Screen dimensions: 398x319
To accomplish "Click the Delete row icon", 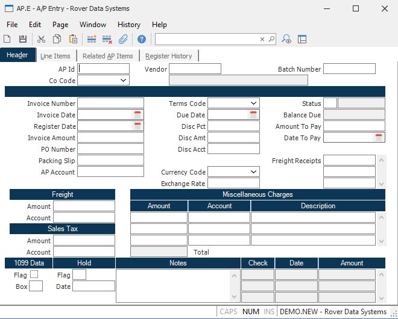I will point(107,39).
